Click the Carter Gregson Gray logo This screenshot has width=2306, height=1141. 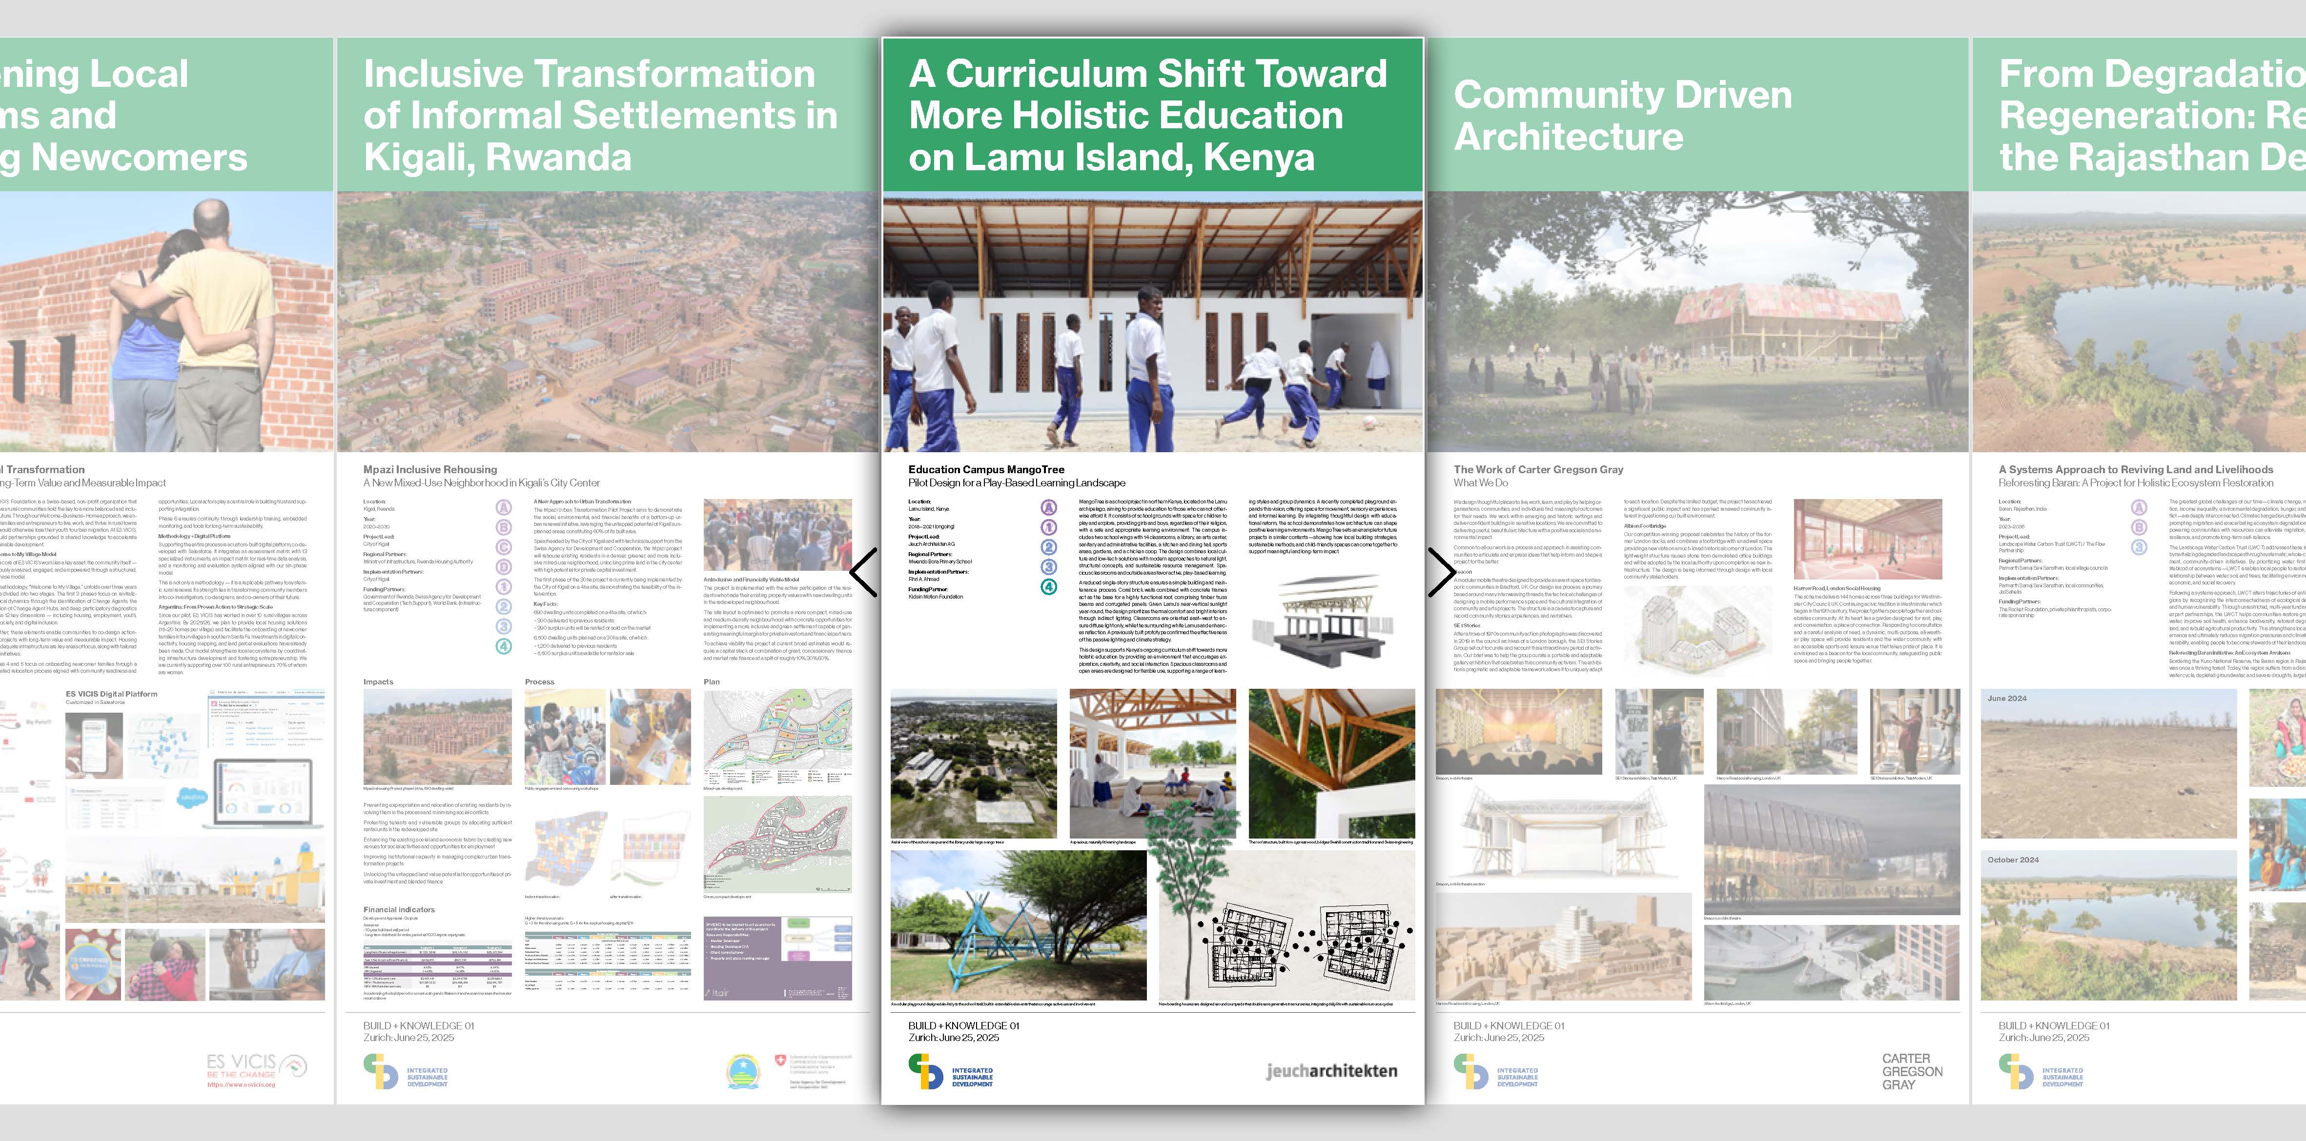1911,1071
